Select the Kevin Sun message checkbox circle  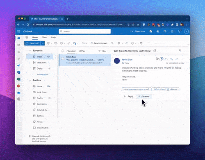coord(63,59)
